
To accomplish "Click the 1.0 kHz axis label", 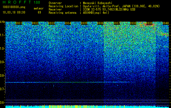I will (2, 49).
